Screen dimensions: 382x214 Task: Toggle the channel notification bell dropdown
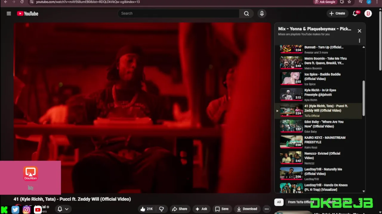click(x=63, y=209)
